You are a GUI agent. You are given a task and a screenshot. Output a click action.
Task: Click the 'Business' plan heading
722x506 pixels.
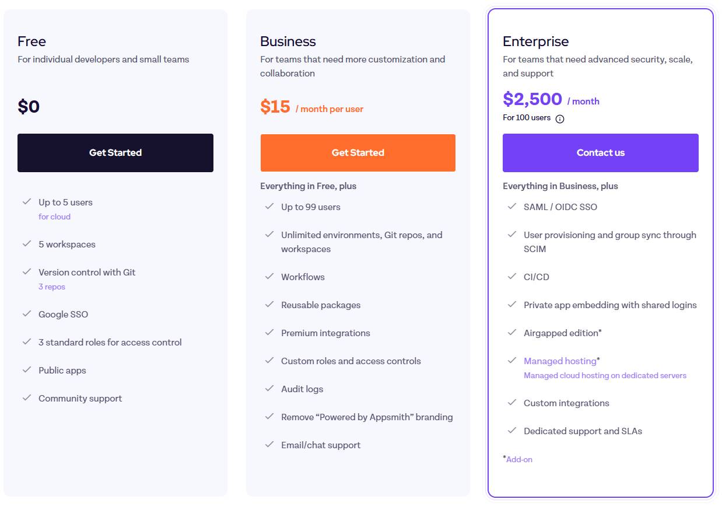pyautogui.click(x=286, y=41)
